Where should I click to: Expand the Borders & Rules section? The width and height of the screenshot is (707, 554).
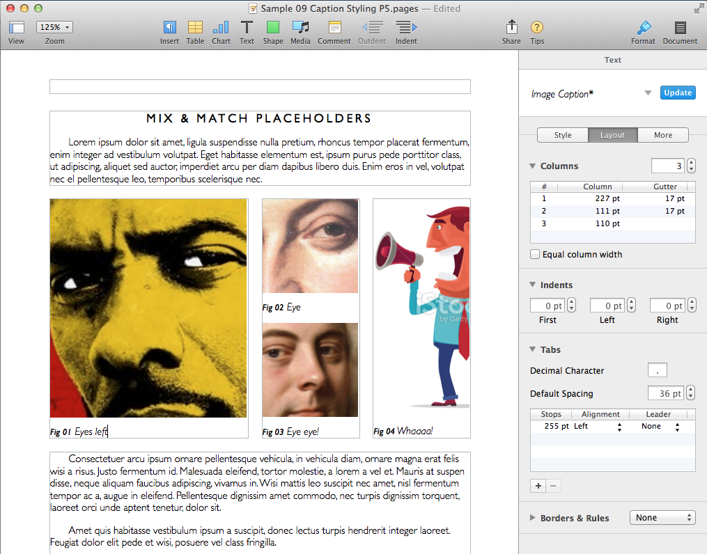point(534,518)
